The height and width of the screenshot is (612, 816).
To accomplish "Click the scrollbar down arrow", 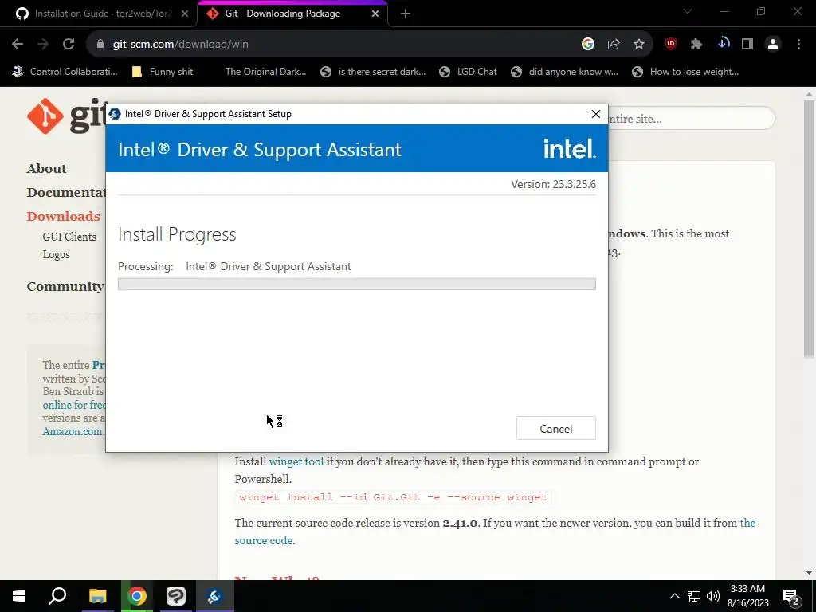I will [x=809, y=573].
